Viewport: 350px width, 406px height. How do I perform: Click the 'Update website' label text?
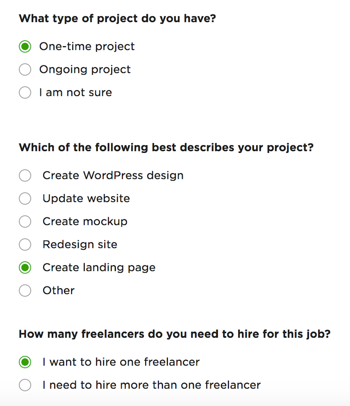coord(86,198)
